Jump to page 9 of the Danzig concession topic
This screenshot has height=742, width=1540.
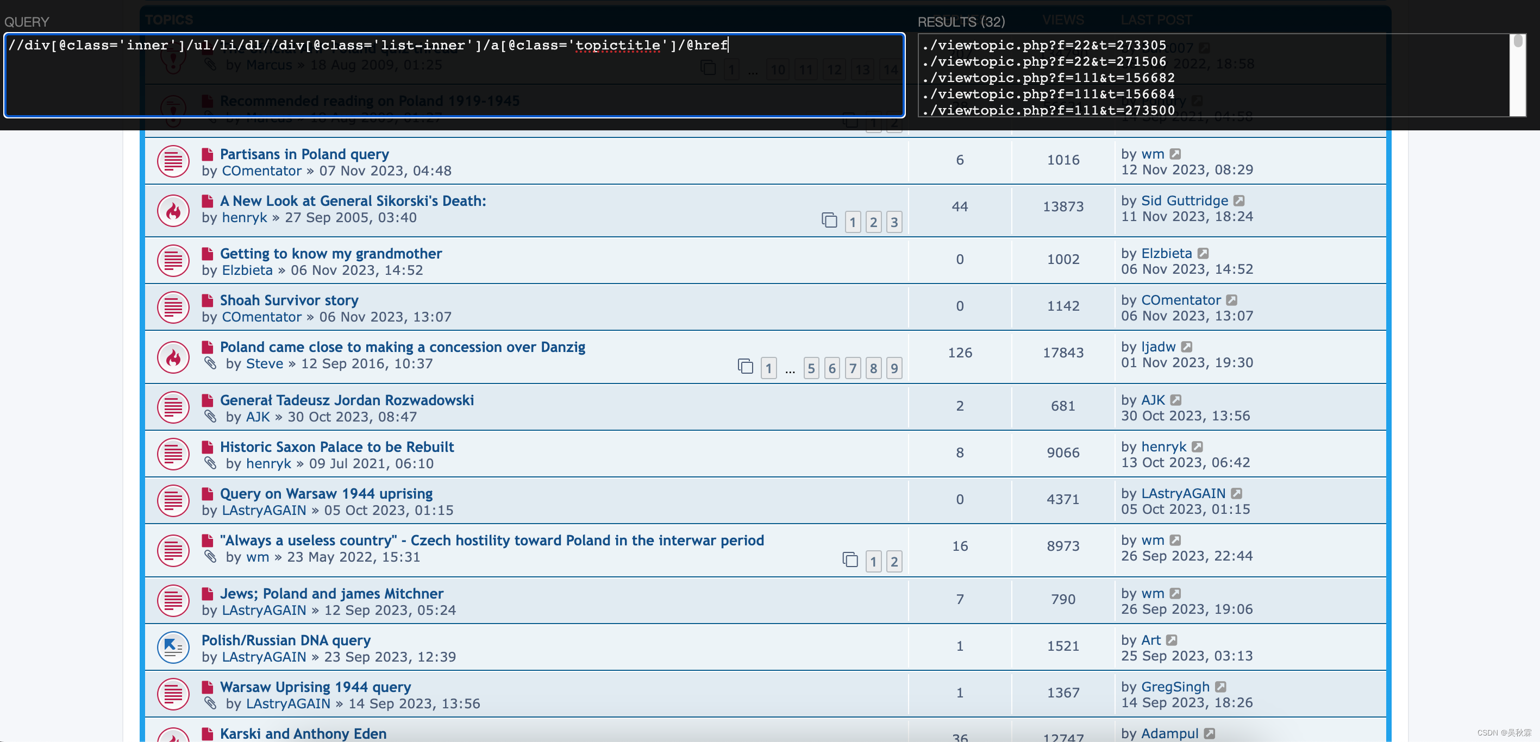pos(894,368)
